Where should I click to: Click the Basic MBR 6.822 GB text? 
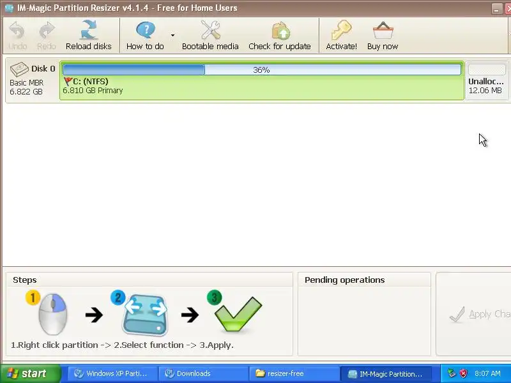click(x=26, y=87)
